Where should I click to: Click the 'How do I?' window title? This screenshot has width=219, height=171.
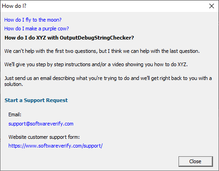click(x=14, y=6)
